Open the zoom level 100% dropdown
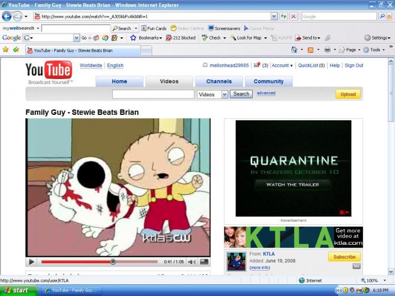This screenshot has height=296, width=395. (x=384, y=280)
